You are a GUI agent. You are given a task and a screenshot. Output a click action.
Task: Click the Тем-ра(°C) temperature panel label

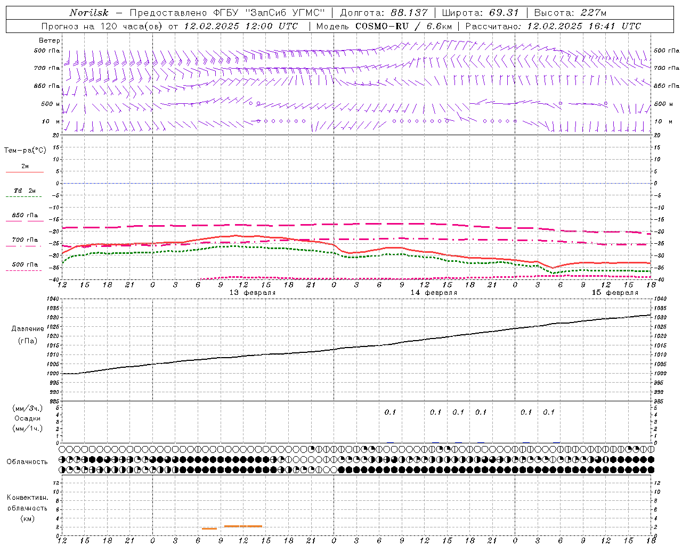coord(25,151)
